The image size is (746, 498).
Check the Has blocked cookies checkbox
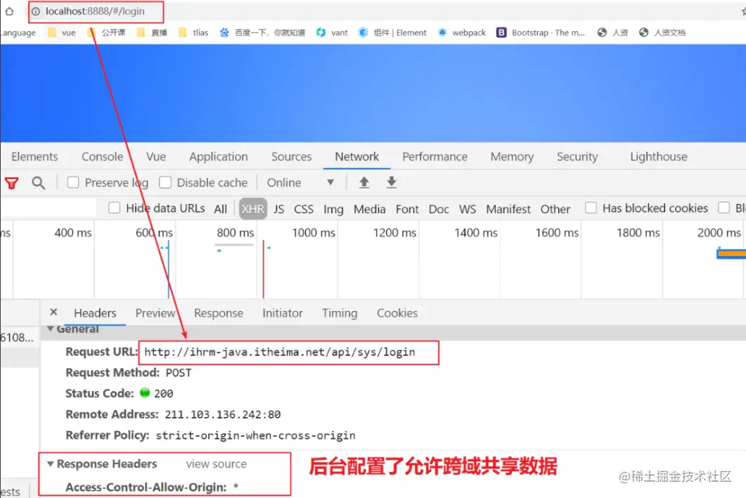591,208
